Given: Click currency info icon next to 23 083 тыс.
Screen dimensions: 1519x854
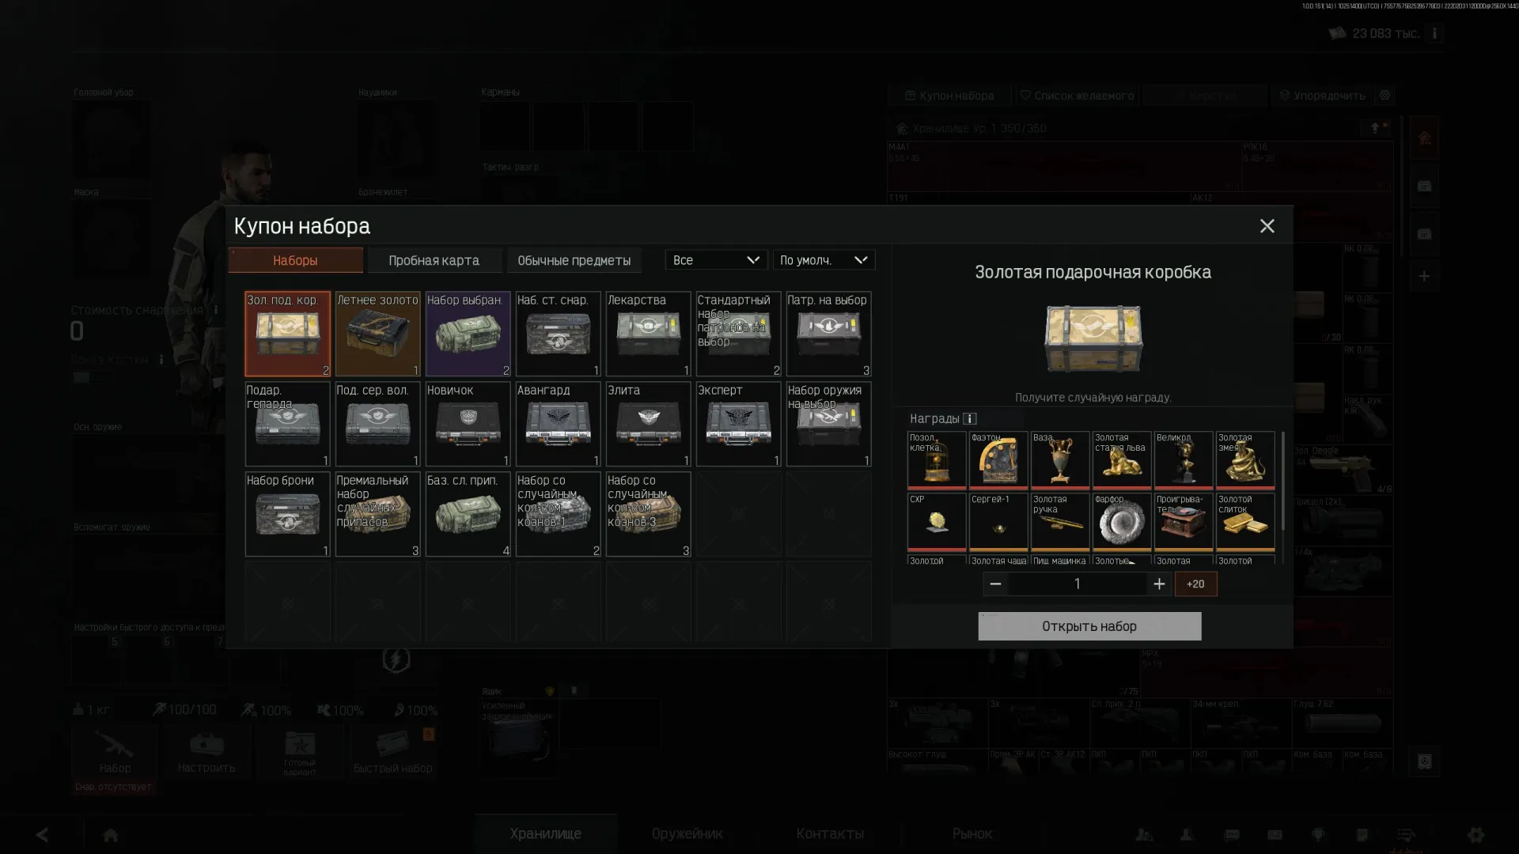Looking at the screenshot, I should (1434, 33).
